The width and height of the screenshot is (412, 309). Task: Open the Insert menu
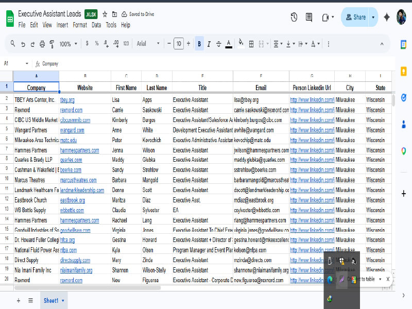click(x=62, y=25)
